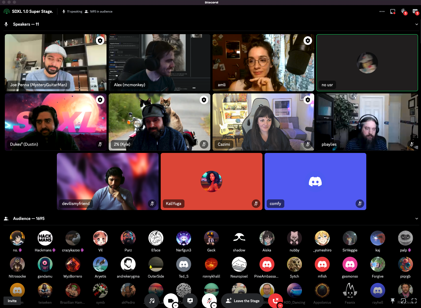The height and width of the screenshot is (308, 421).
Task: Click the gasmonso pink Discord avatar
Action: click(x=350, y=264)
